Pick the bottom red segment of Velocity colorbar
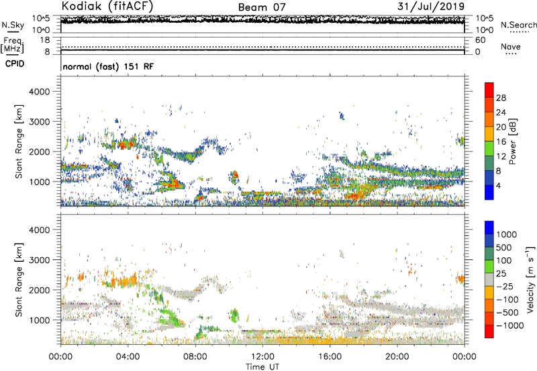The width and height of the screenshot is (537, 371). click(x=489, y=331)
